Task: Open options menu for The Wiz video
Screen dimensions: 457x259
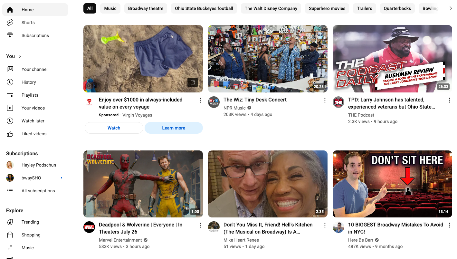Action: click(325, 100)
